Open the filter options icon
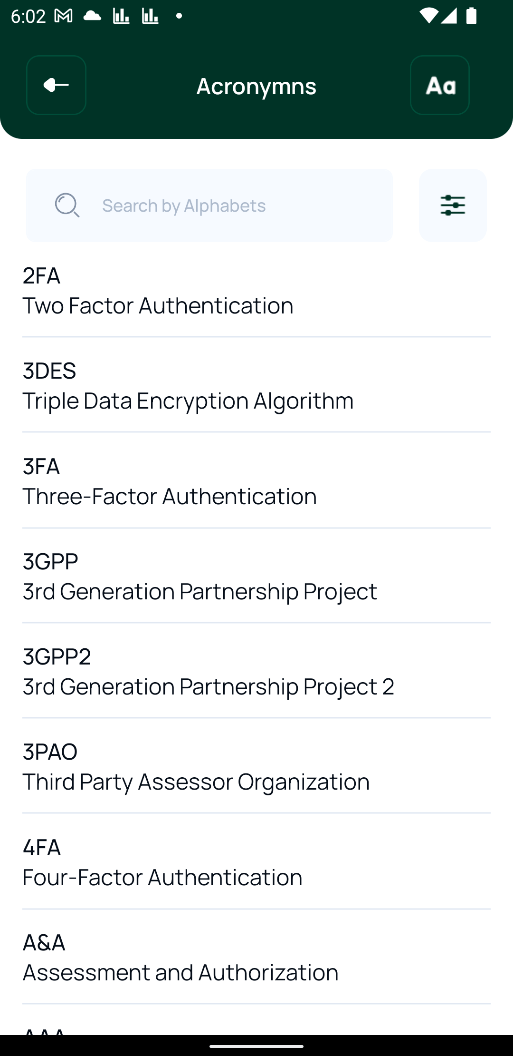The height and width of the screenshot is (1056, 513). pyautogui.click(x=453, y=205)
